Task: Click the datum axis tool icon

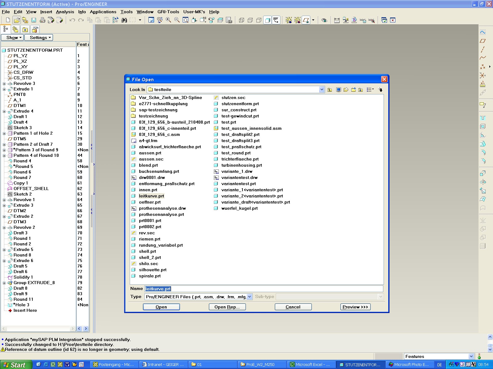Action: point(483,50)
